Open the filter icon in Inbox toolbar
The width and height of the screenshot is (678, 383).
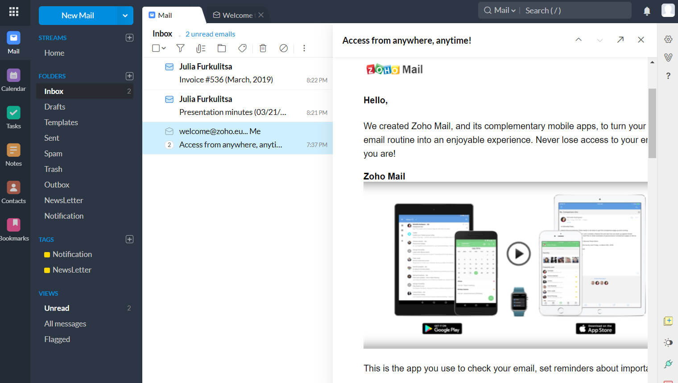(180, 48)
